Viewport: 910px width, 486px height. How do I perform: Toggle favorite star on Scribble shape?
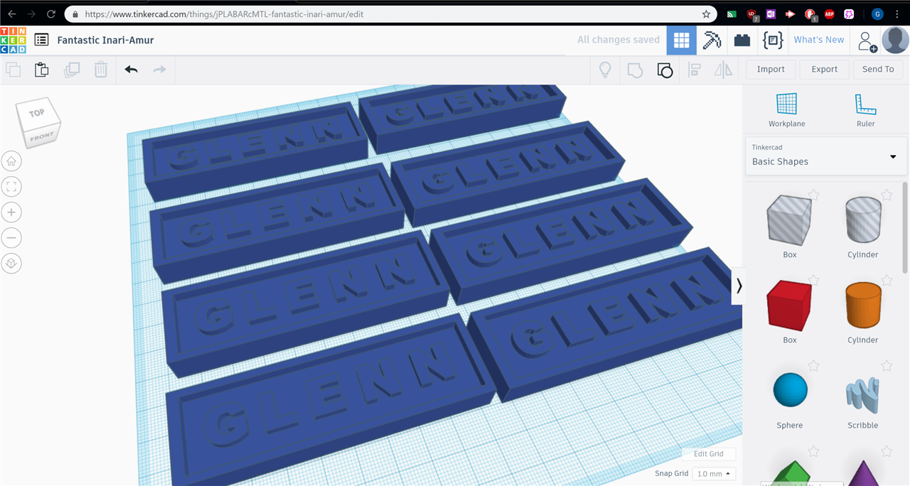tap(887, 366)
